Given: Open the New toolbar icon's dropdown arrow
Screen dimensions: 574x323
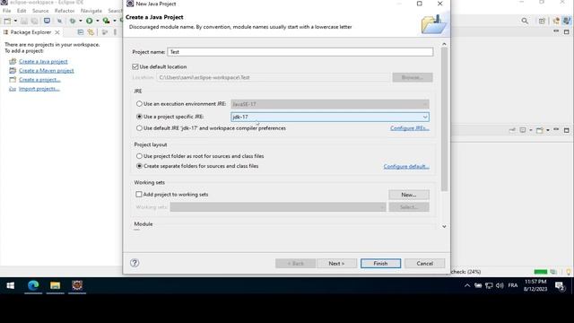Looking at the screenshot, I should [15, 21].
